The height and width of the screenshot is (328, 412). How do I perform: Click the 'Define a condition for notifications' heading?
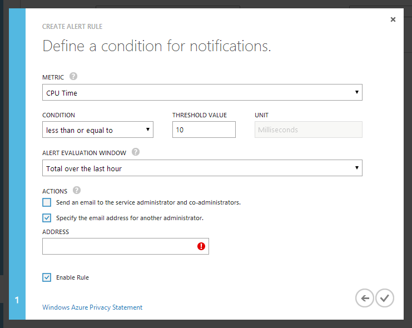point(157,46)
